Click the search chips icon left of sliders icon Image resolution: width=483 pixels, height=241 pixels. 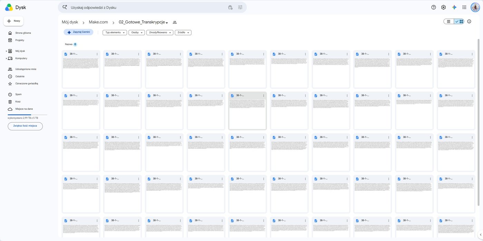tap(230, 7)
